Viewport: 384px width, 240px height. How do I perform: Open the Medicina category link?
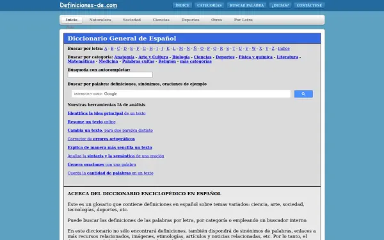(x=108, y=61)
